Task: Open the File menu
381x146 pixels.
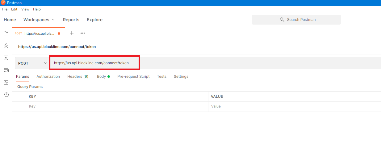Action: pos(5,9)
